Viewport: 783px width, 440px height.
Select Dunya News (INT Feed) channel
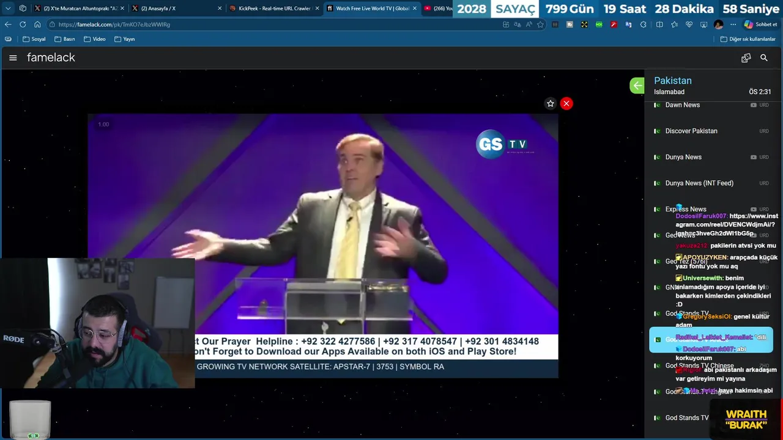point(711,183)
